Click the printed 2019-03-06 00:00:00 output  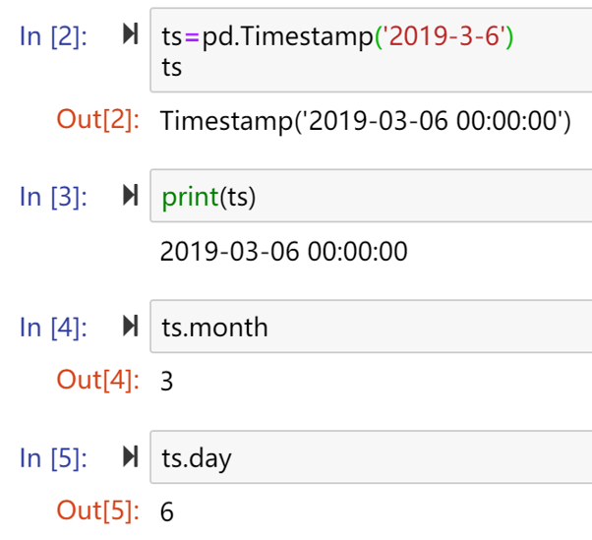[x=284, y=252]
